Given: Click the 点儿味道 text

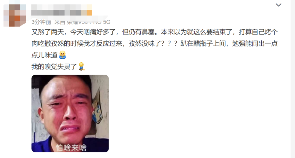Looking at the screenshot, I should pos(45,55).
